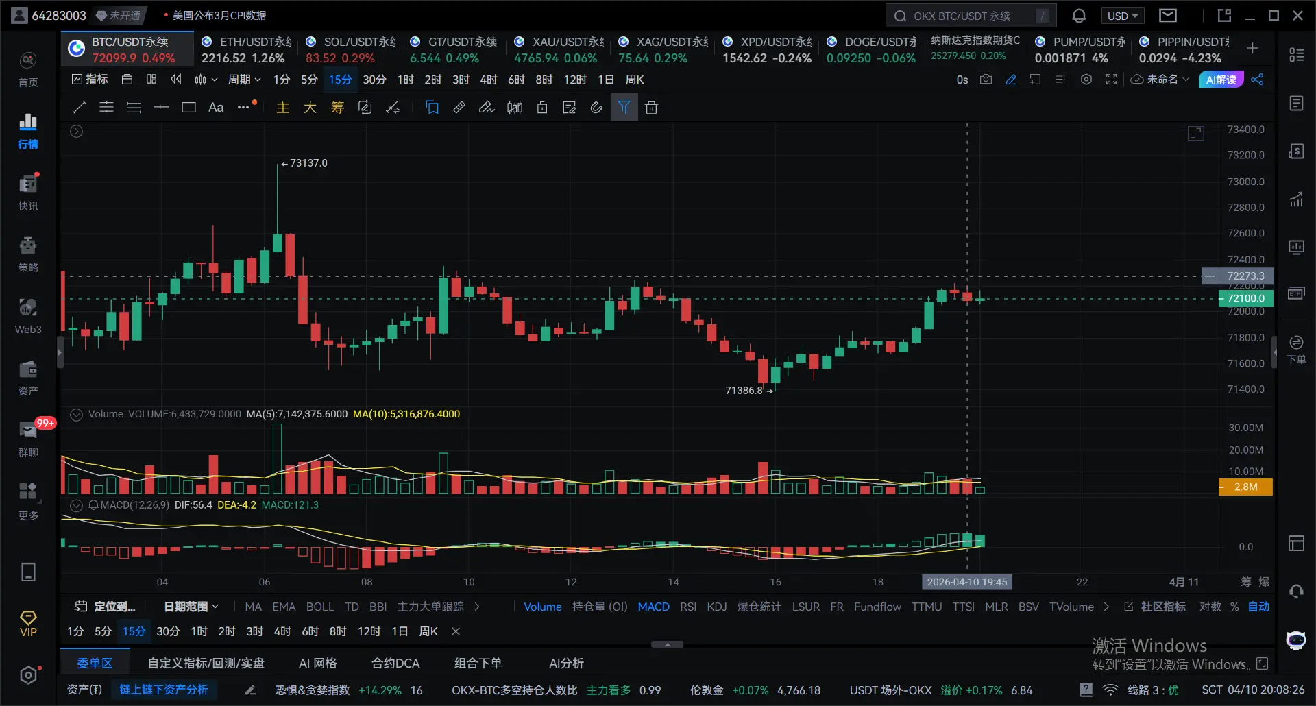The height and width of the screenshot is (706, 1316).
Task: Open the 日期范围 date range dropdown
Action: point(191,607)
